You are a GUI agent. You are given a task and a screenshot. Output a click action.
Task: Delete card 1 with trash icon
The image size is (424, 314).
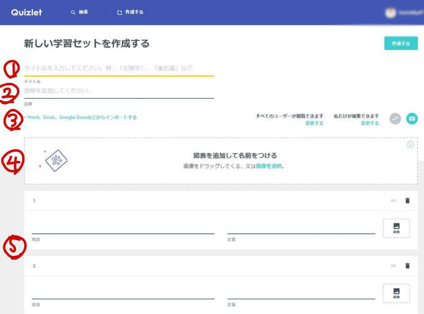click(408, 201)
